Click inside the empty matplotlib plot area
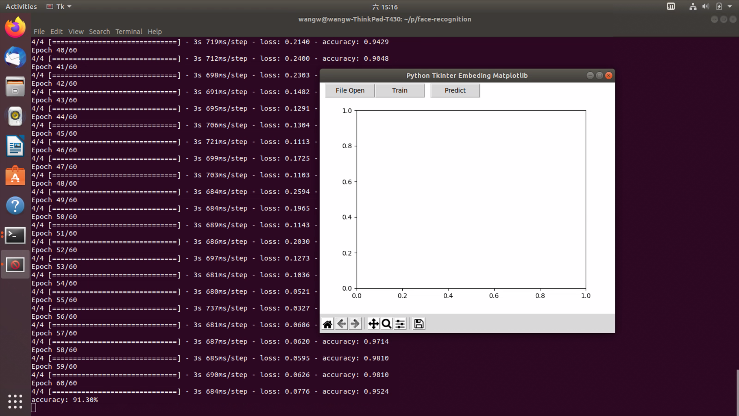 click(x=471, y=199)
